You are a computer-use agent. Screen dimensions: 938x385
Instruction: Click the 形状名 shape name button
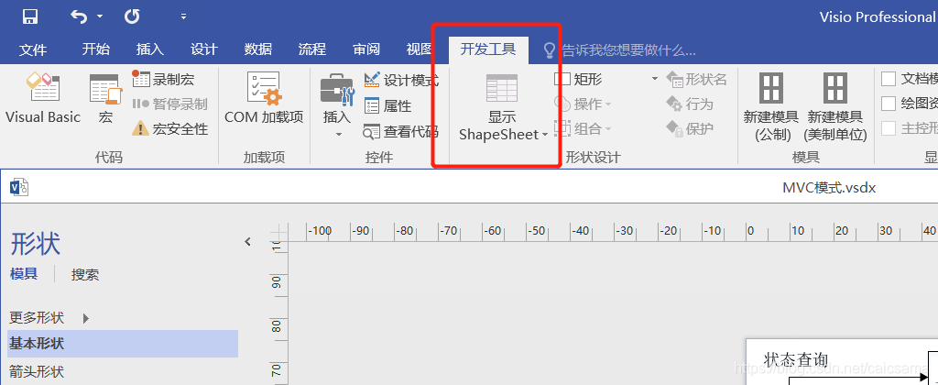697,79
